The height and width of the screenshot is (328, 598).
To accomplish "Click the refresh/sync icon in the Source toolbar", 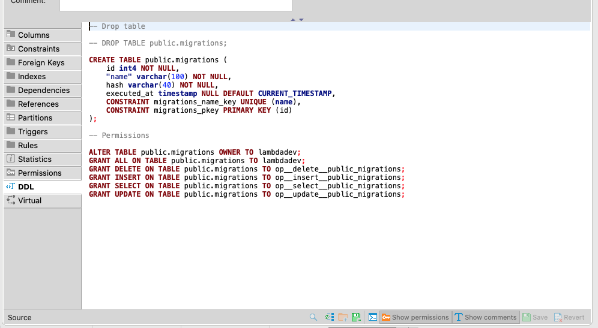I will (x=329, y=317).
